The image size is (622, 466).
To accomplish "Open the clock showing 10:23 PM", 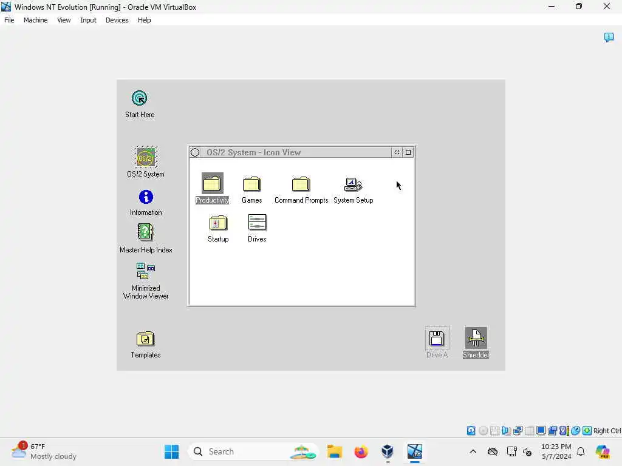I will tap(556, 451).
